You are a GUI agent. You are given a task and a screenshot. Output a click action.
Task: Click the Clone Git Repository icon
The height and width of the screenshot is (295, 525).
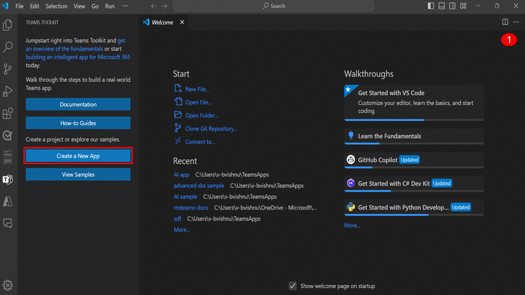(178, 128)
